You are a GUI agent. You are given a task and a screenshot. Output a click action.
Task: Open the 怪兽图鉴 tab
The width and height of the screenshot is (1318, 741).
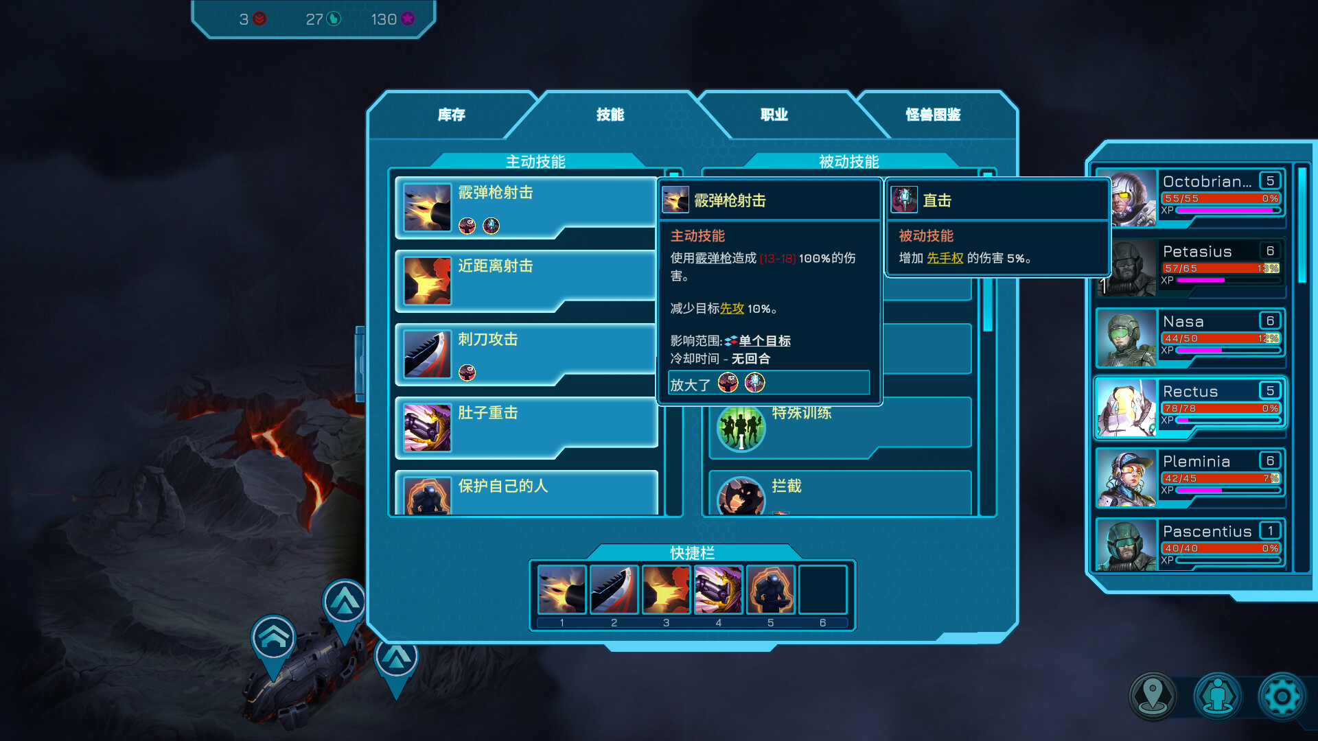click(x=933, y=115)
